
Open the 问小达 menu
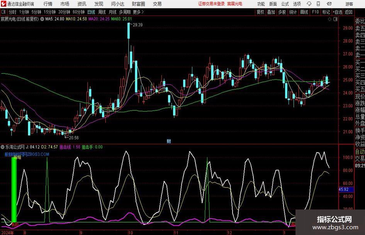click(117, 4)
